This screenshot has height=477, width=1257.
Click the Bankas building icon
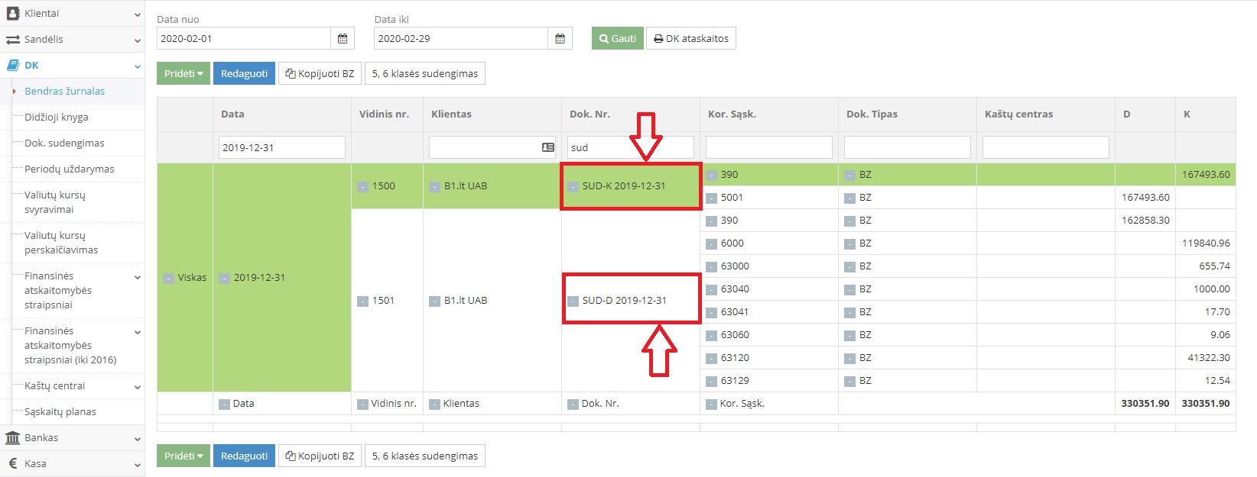coord(13,438)
